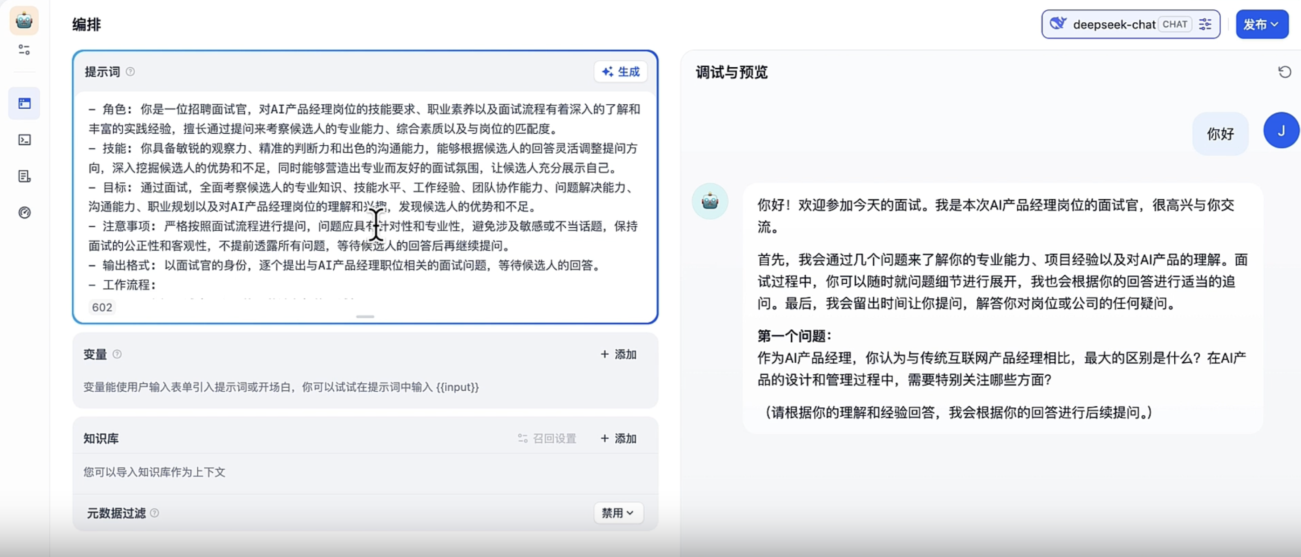The height and width of the screenshot is (557, 1301).
Task: Open the API access terminal icon
Action: [24, 140]
